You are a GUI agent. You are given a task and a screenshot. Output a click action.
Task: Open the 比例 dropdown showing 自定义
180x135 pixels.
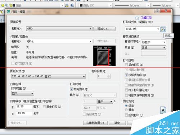pyautogui.click(x=100, y=95)
